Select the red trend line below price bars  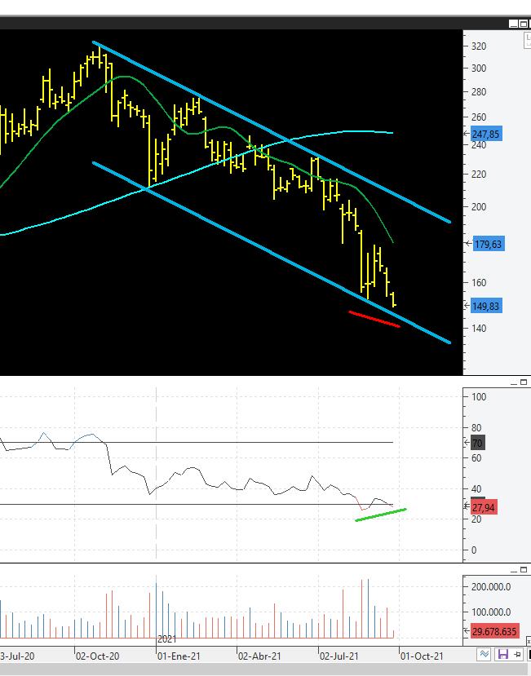point(374,319)
